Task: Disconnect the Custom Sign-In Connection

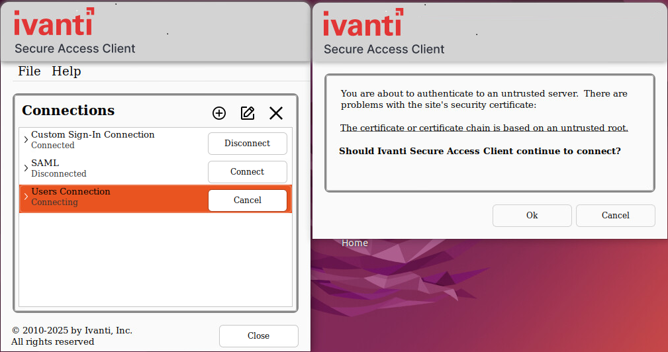Action: point(248,144)
